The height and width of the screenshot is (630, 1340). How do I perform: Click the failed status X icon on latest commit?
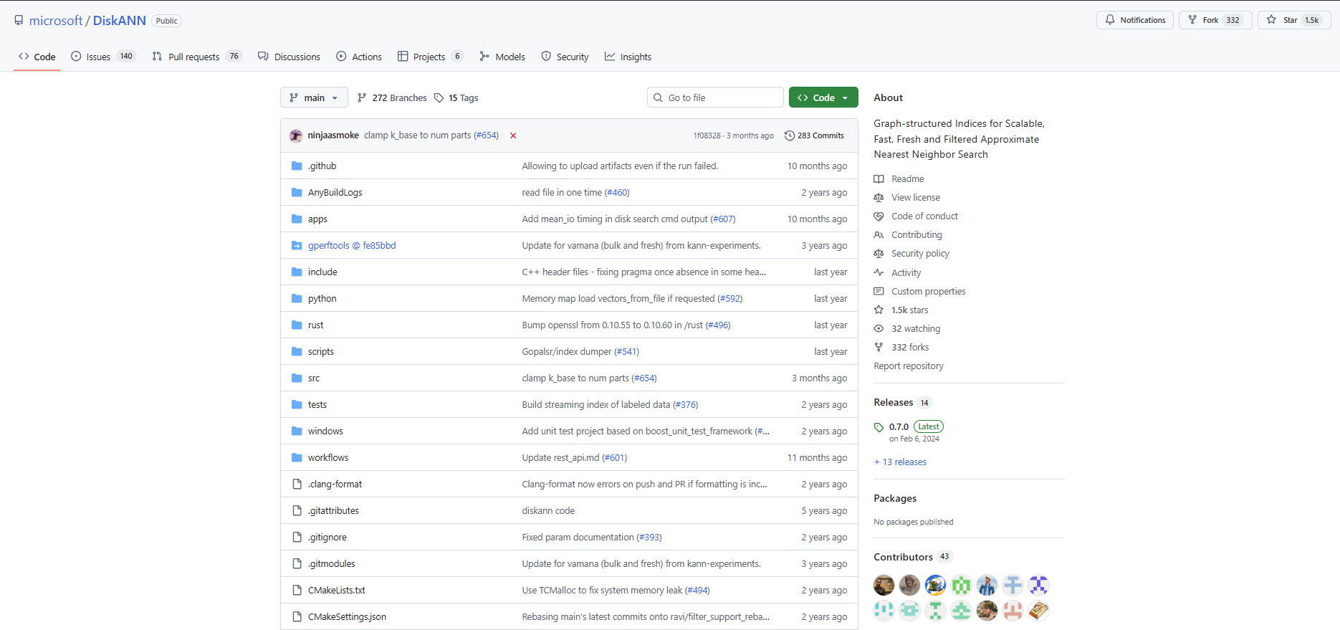[x=513, y=135]
